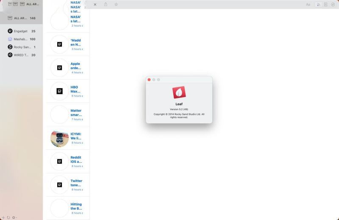Star the current article
This screenshot has height=220, width=339.
click(x=116, y=4)
